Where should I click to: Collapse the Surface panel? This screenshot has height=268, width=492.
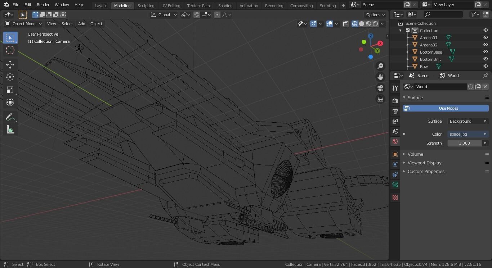coord(415,98)
